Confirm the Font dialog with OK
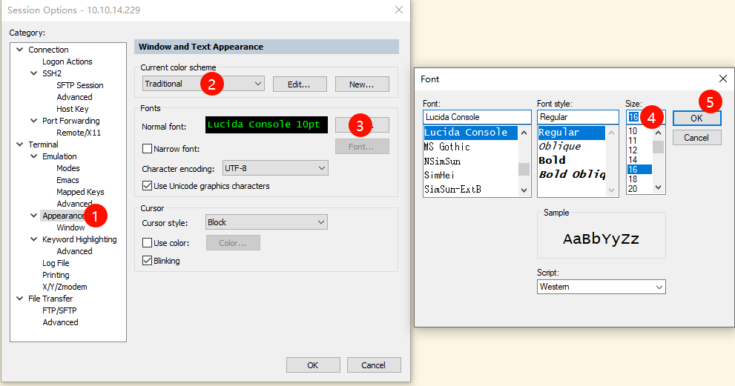This screenshot has height=386, width=735. tap(696, 118)
